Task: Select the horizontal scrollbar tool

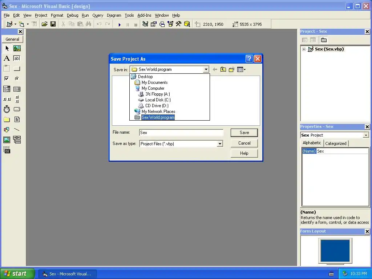Action: [7, 99]
